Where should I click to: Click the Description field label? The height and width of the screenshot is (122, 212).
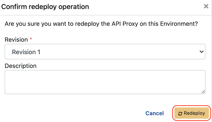(x=21, y=66)
